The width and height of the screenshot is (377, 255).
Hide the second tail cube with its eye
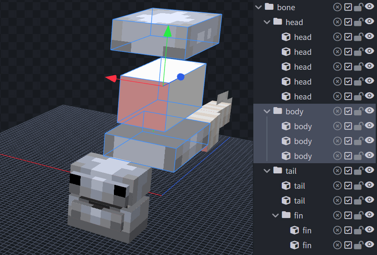pyautogui.click(x=369, y=200)
